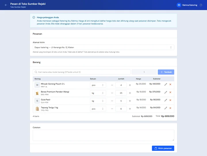Open the unit dropdown for Minyak Goreng
207x156 pixels.
coord(98,85)
